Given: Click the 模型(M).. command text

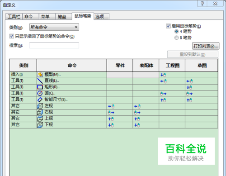Looking at the screenshot, I should click(52, 75).
